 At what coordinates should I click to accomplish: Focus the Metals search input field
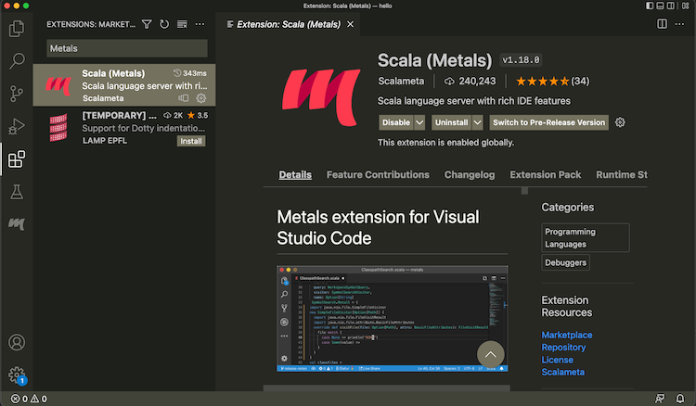coord(127,48)
